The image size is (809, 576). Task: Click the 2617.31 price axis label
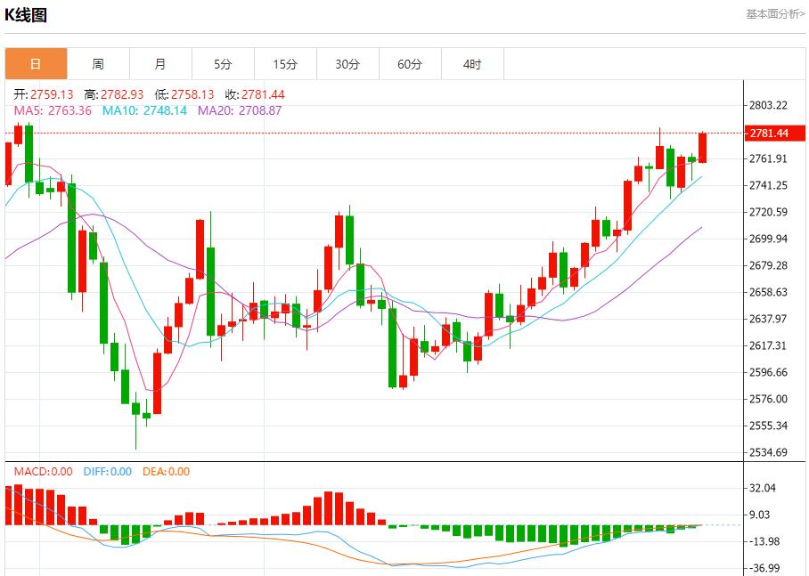click(x=768, y=345)
